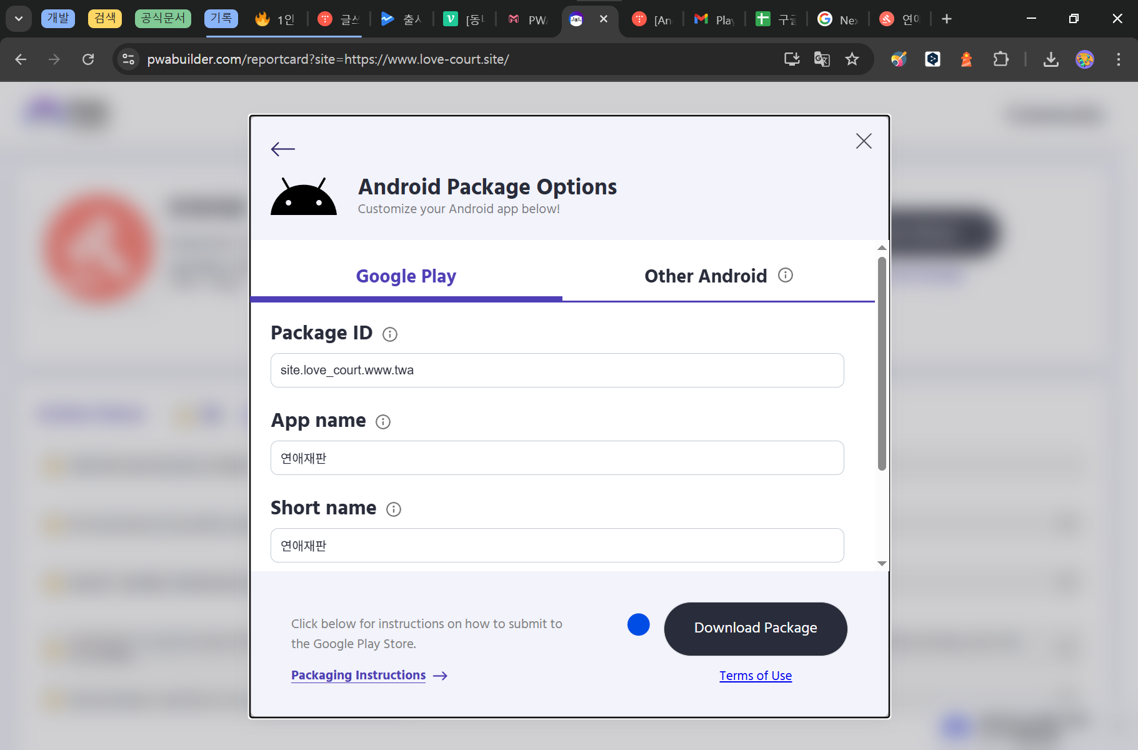Viewport: 1138px width, 750px height.
Task: Edit the Short name input field
Action: (557, 545)
